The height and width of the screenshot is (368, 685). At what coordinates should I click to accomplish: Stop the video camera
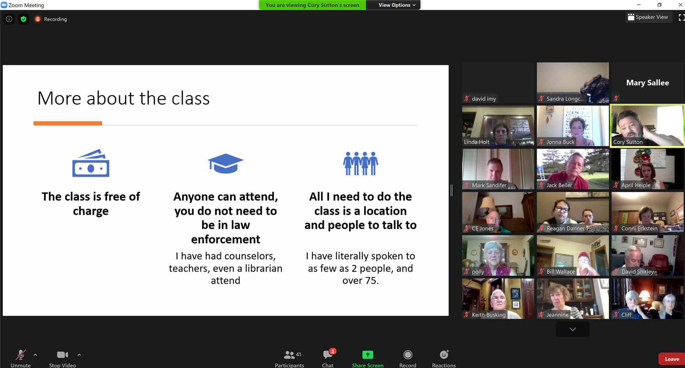click(x=62, y=358)
